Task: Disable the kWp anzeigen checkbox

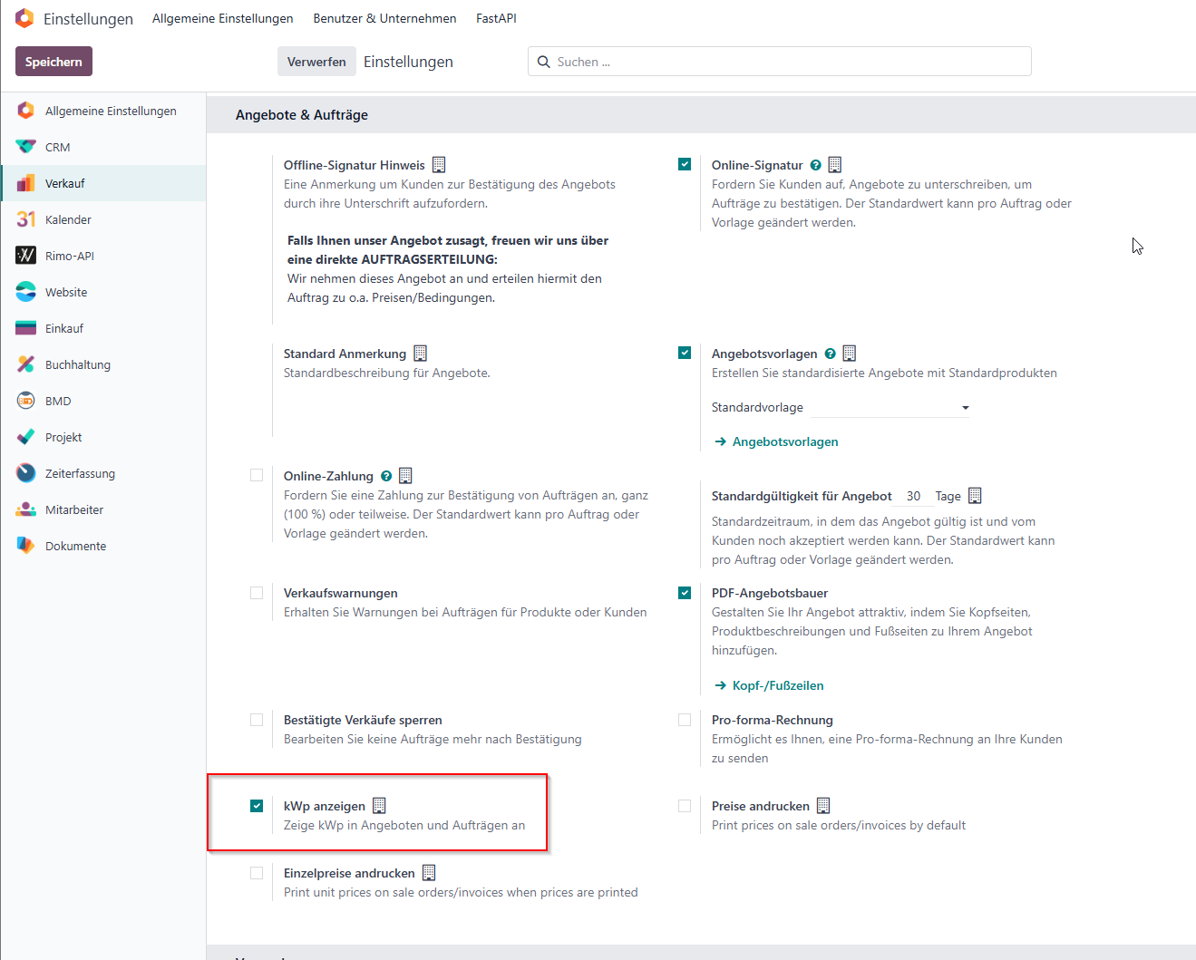Action: click(x=257, y=806)
